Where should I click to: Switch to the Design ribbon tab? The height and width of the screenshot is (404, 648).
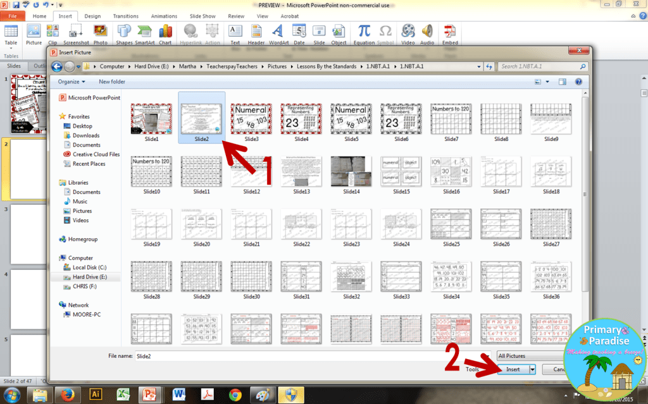coord(92,16)
